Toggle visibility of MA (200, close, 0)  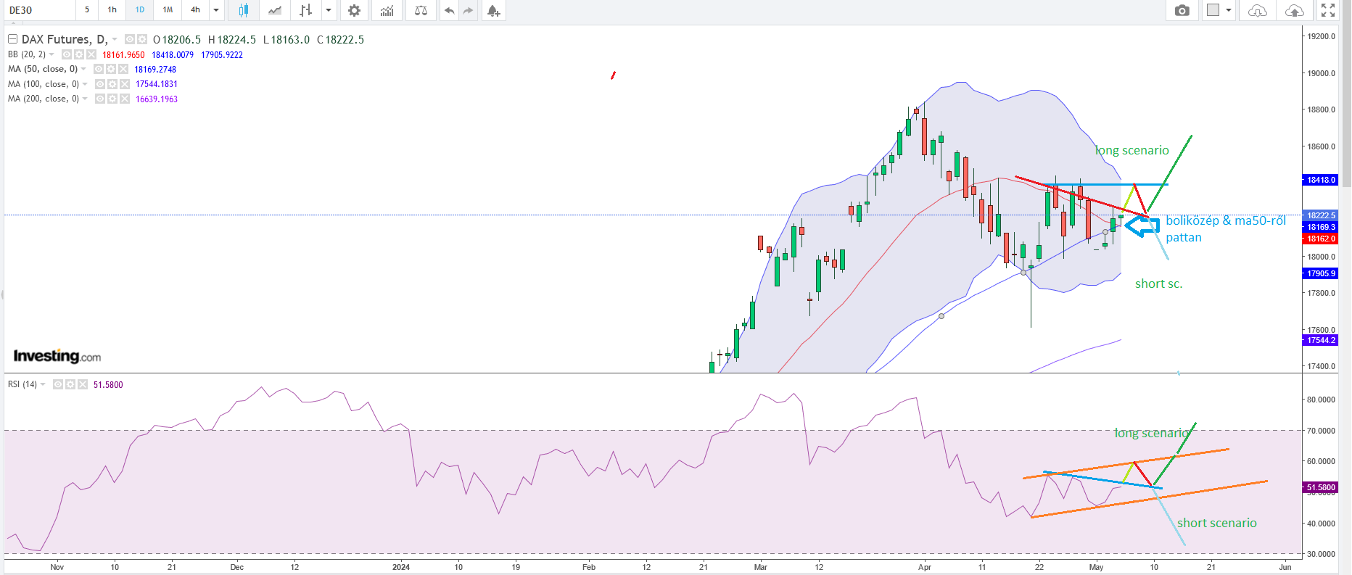point(100,99)
